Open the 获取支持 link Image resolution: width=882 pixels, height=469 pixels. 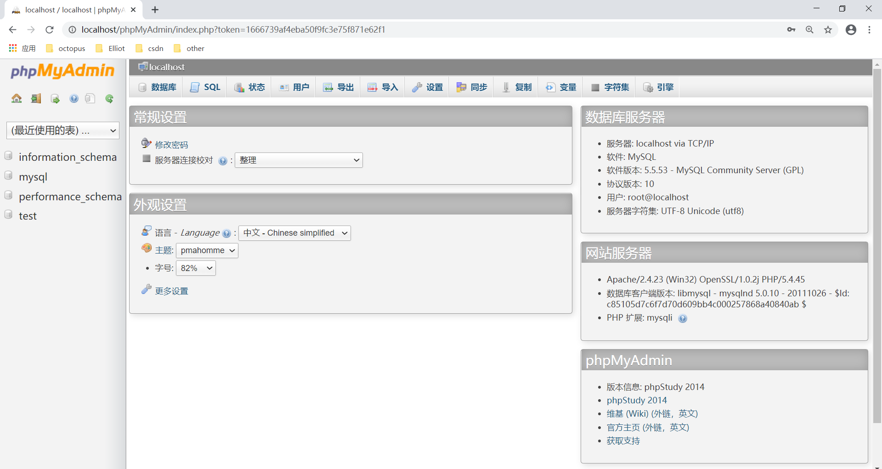coord(623,441)
